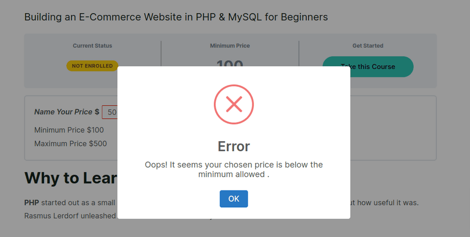This screenshot has height=237, width=470.
Task: Focus the Name Your Price input field
Action: click(x=110, y=112)
